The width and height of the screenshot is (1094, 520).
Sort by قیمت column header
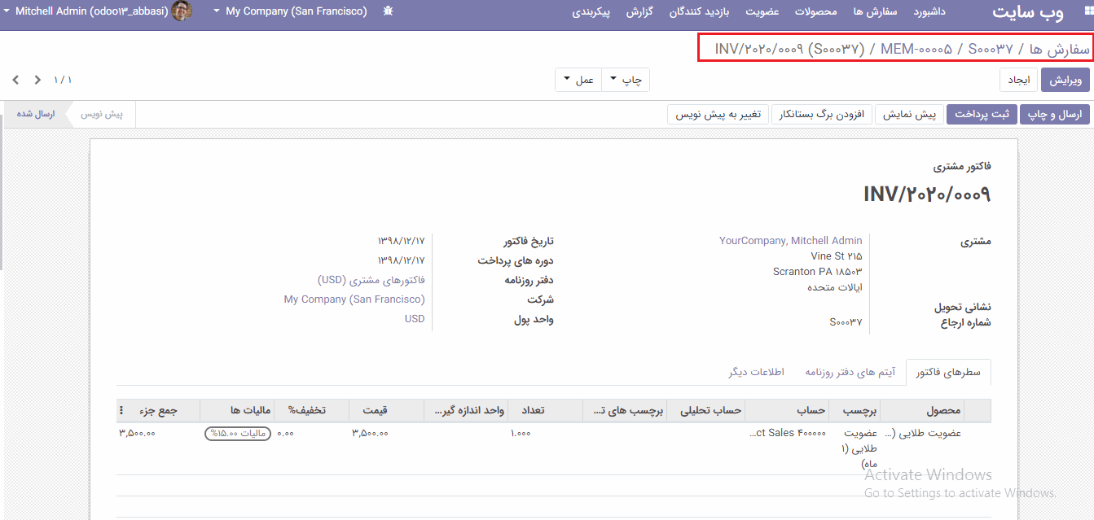[x=387, y=410]
